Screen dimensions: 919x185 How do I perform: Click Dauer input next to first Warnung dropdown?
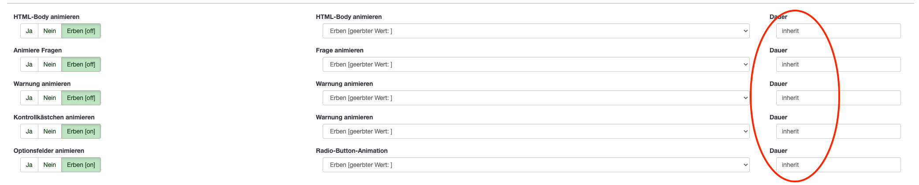838,98
